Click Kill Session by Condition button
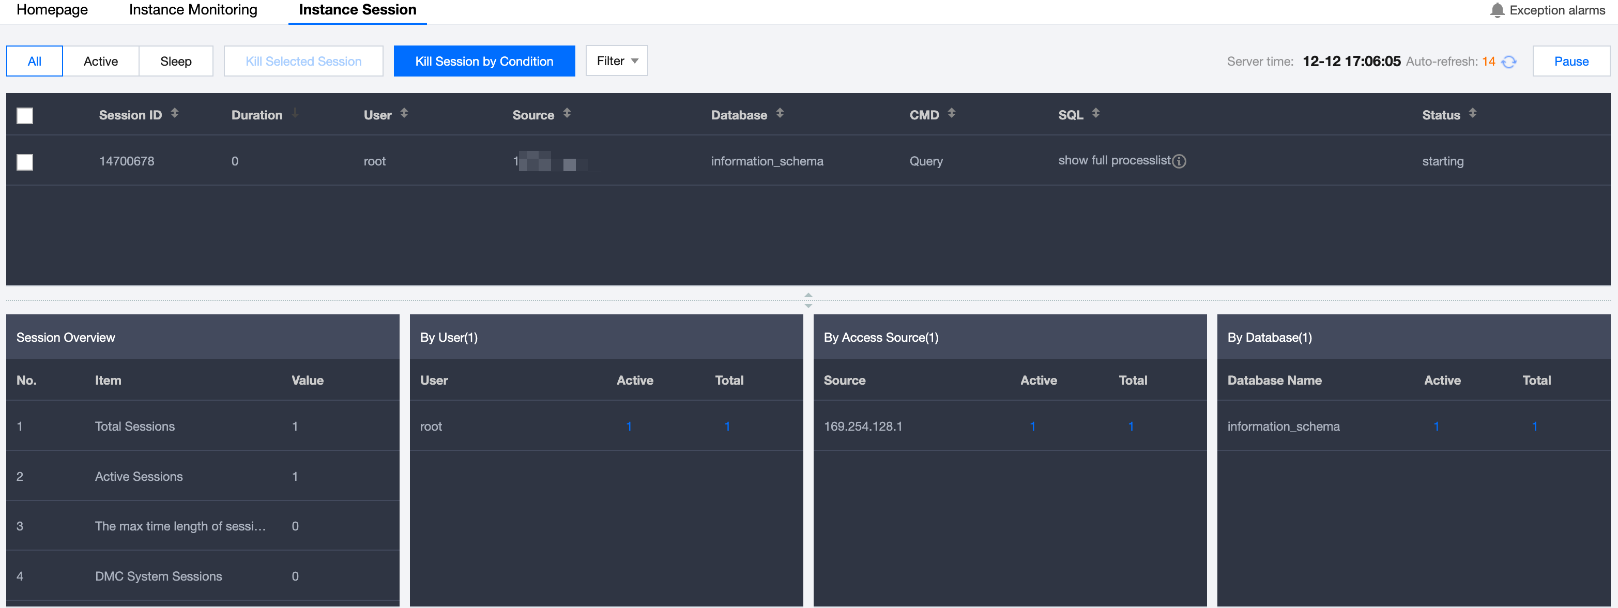The width and height of the screenshot is (1618, 608). point(484,62)
